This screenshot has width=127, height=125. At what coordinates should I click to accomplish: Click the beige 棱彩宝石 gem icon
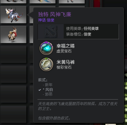point(46,64)
